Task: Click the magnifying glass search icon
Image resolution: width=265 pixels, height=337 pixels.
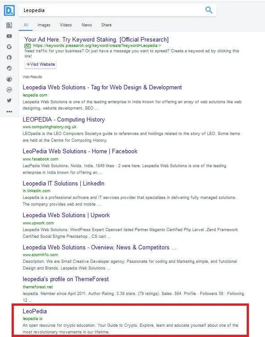Action: coord(209,10)
